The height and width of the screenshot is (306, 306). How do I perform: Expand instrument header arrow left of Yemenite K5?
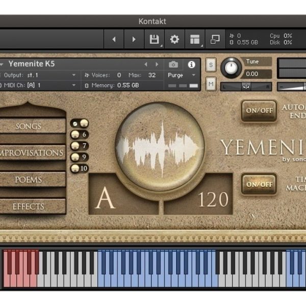2,64
